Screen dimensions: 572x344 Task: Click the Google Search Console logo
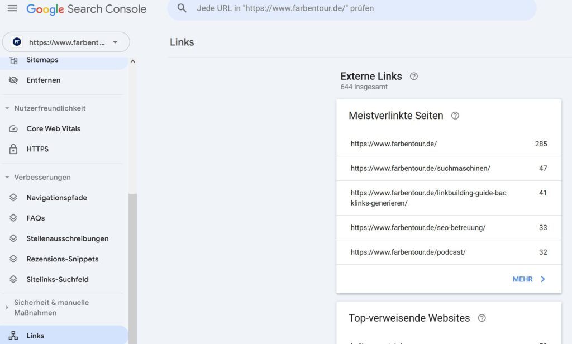(x=87, y=9)
